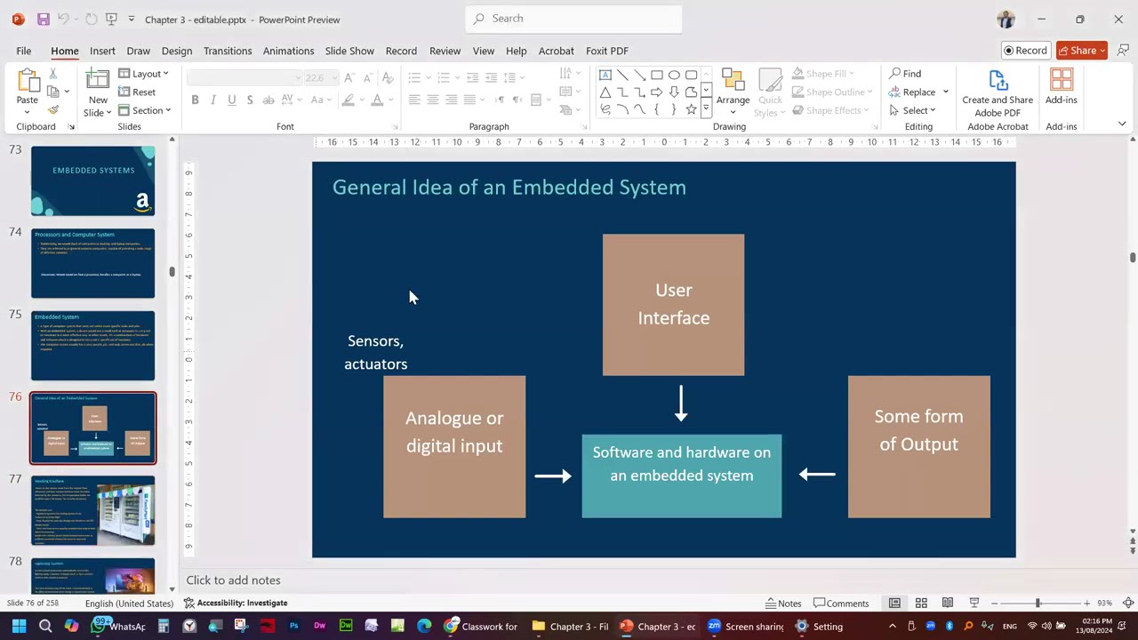The image size is (1138, 640).
Task: Select the Text Box shape icon
Action: coord(605,75)
